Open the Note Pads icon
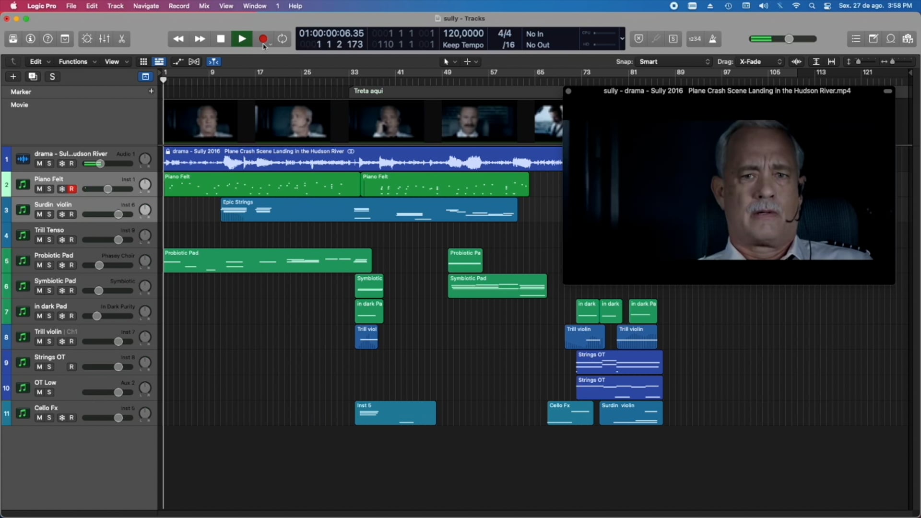 click(873, 39)
